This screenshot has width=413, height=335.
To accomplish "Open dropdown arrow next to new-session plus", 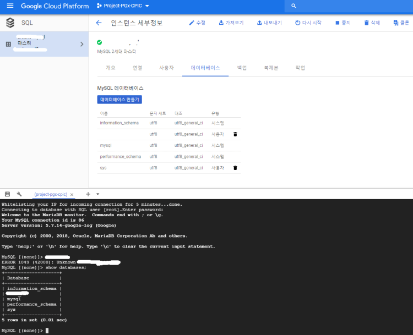I will pyautogui.click(x=97, y=194).
